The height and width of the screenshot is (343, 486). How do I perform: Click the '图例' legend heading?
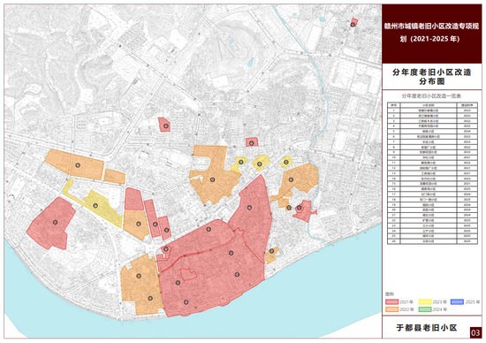(x=390, y=294)
